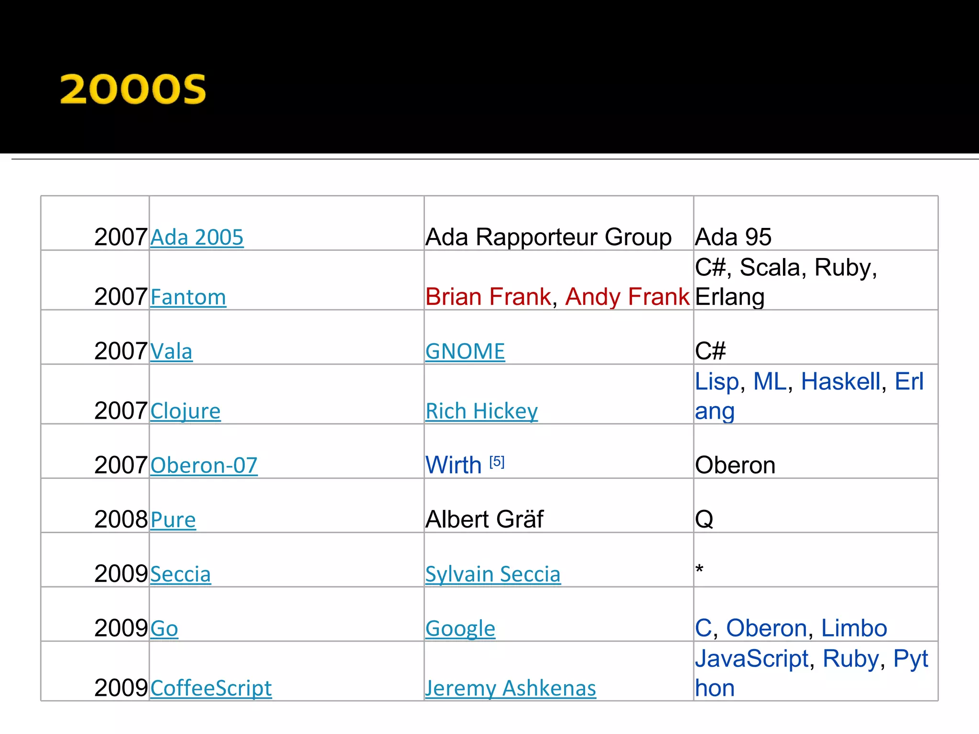979x734 pixels.
Task: Click the asterisk in Seccia row
Action: pyautogui.click(x=699, y=570)
